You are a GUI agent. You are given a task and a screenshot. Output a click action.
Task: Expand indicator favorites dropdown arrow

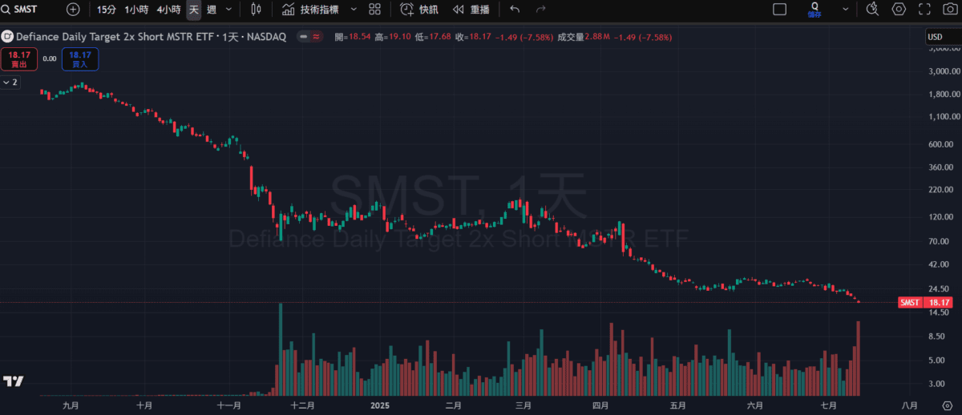[354, 10]
